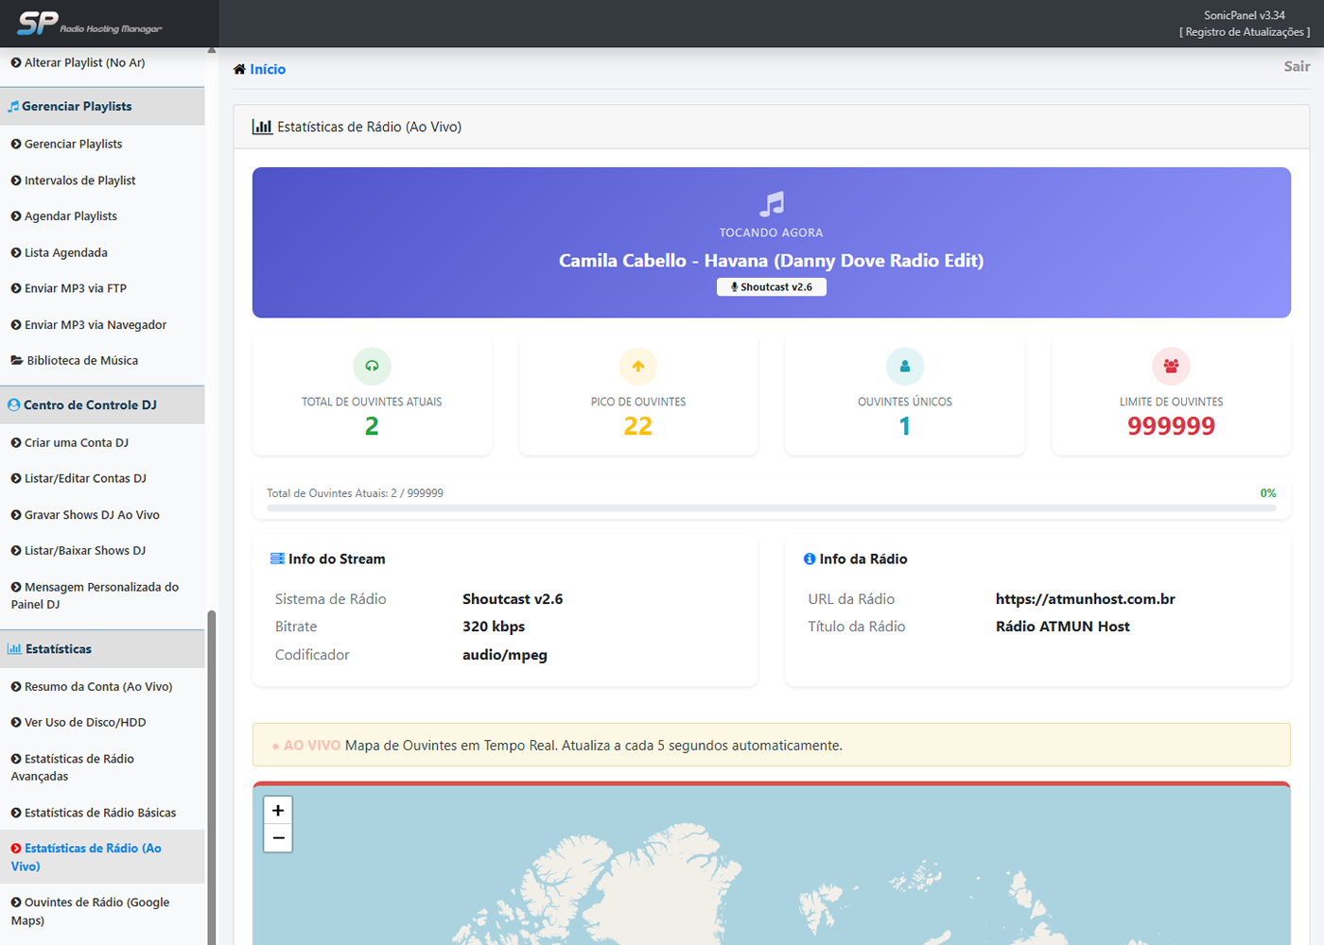This screenshot has width=1324, height=945.
Task: Click the yellow peak listeners arrow icon
Action: pyautogui.click(x=638, y=366)
